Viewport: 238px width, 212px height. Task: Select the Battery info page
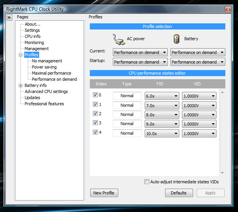(x=36, y=85)
